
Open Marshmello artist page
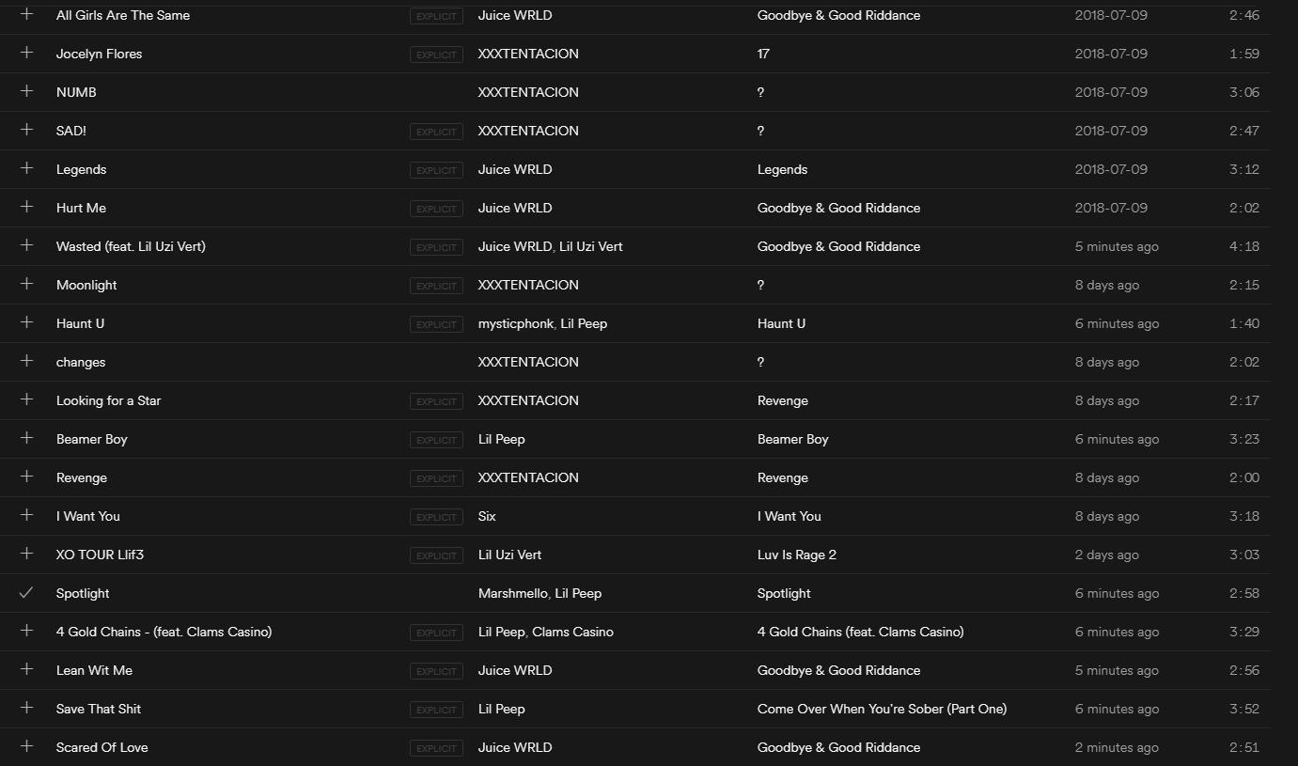[512, 593]
